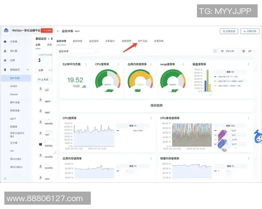Select the 进程 tab in background list
This screenshot has width=262, height=209.
point(49,45)
